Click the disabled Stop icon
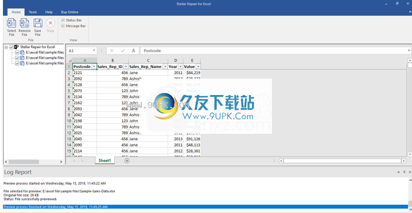Viewport: 412px width, 213px height. coord(50,23)
